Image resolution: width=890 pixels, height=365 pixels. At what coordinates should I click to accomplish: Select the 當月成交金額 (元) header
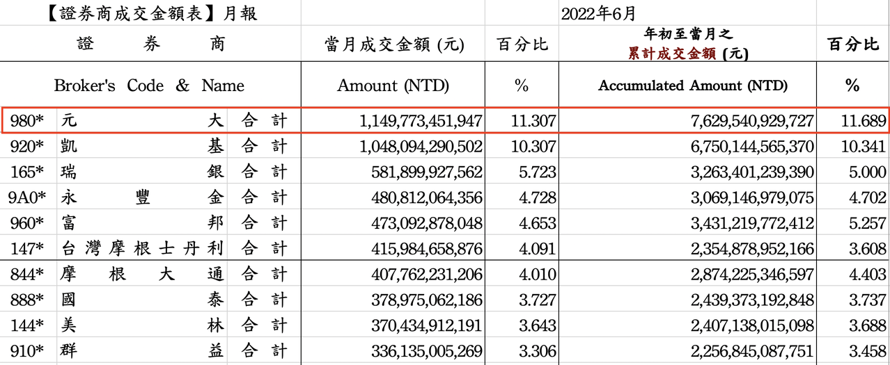point(393,44)
